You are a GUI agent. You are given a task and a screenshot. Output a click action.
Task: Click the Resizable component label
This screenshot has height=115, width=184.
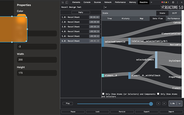(x=175, y=45)
